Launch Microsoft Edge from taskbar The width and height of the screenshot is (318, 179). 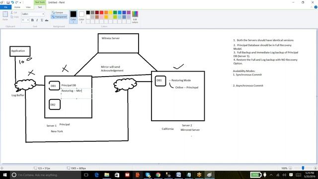96,175
